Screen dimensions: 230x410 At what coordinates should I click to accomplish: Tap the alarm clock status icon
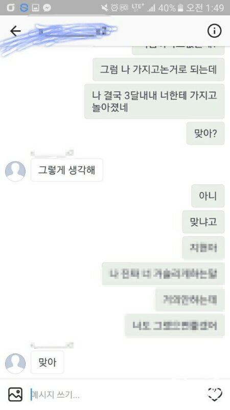tap(114, 8)
